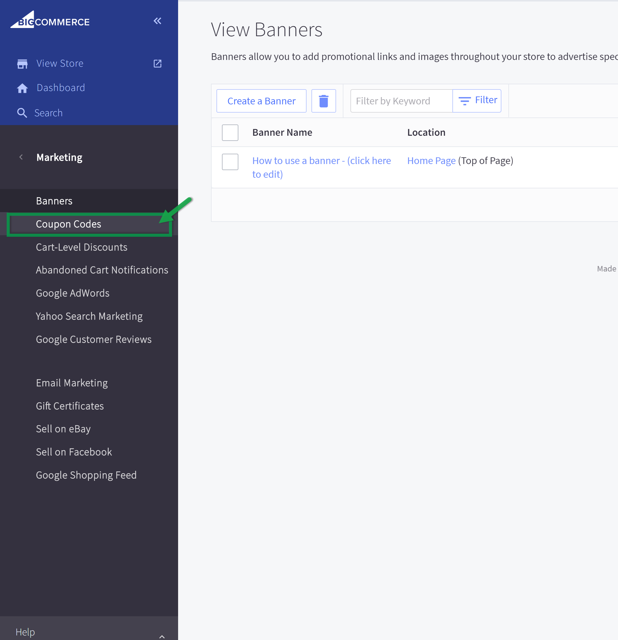
Task: Open the store with the View Store icon
Action: pos(22,63)
